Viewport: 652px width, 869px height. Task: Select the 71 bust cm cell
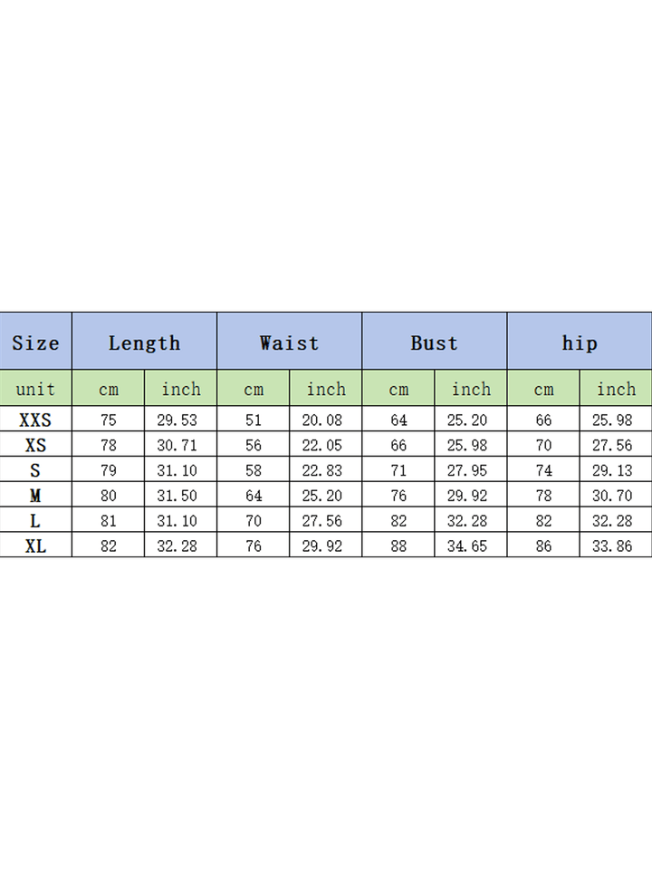[x=398, y=469]
